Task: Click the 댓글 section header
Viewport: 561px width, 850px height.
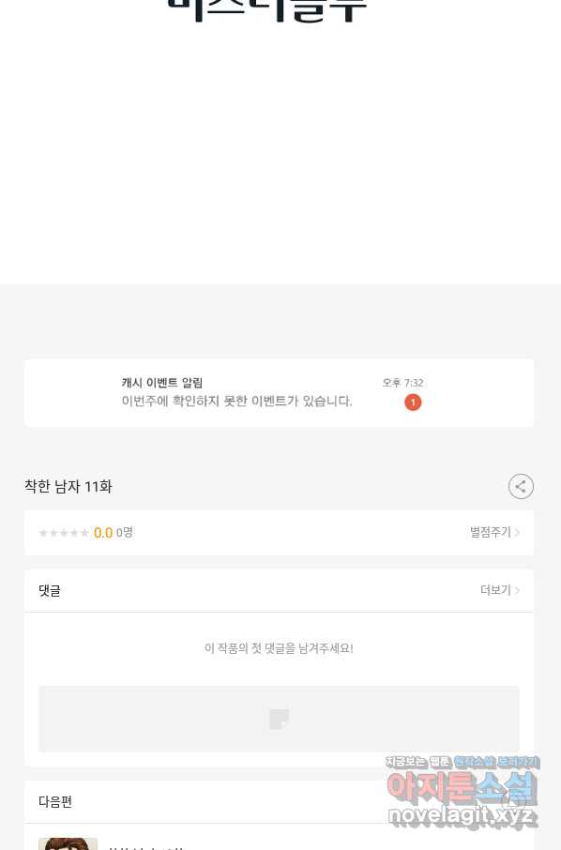Action: [50, 590]
